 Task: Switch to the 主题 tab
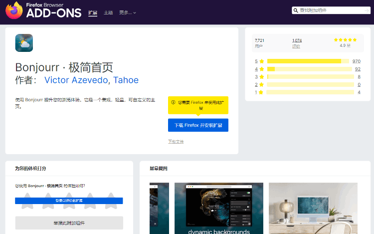coord(108,12)
